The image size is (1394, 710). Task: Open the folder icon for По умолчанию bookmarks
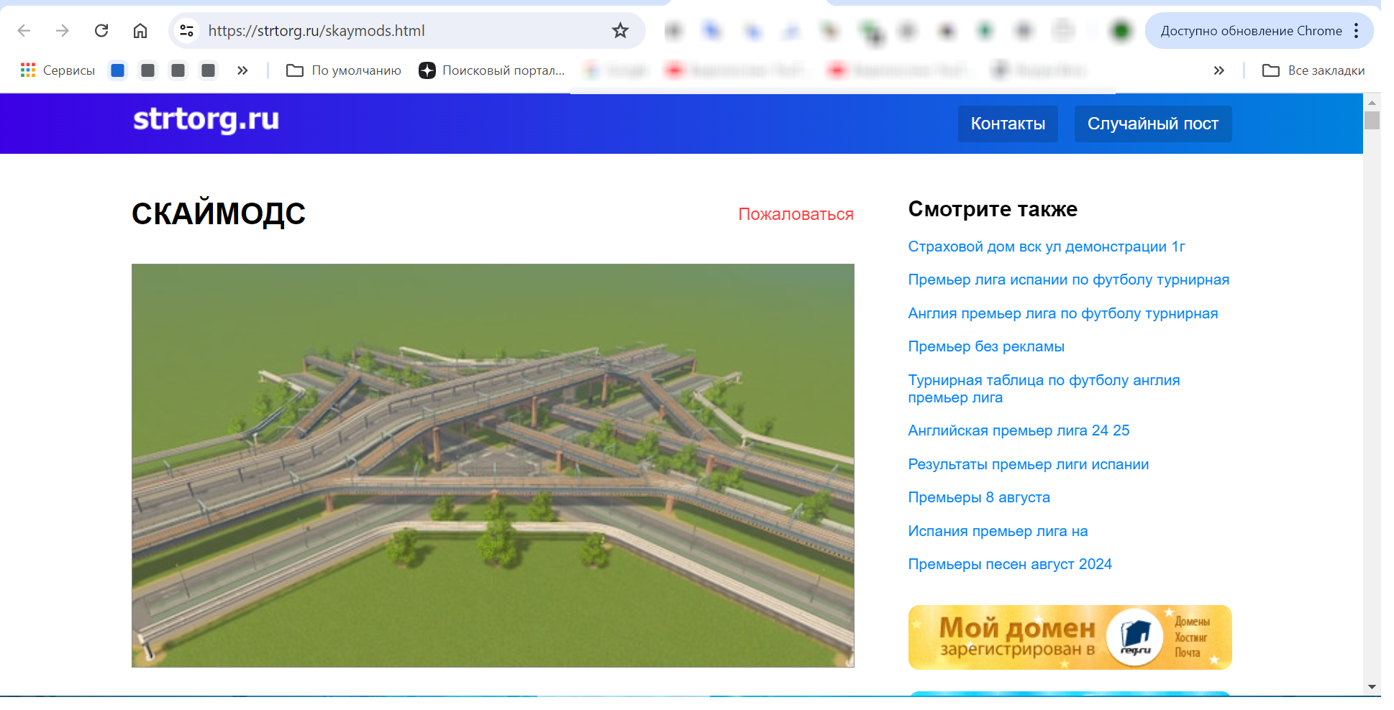click(x=294, y=70)
